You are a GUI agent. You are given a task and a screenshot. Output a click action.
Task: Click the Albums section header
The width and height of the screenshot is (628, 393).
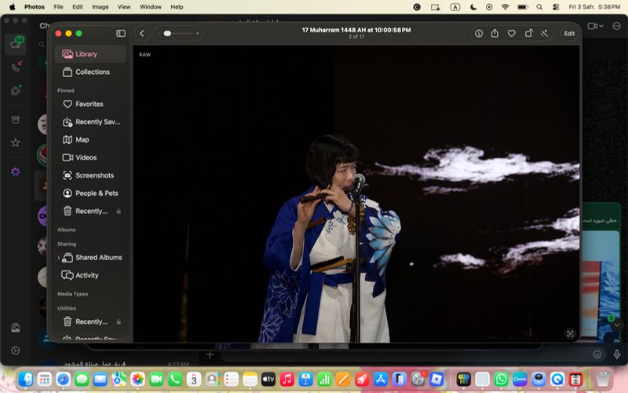(x=67, y=230)
